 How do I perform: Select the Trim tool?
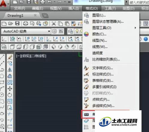(x=10, y=114)
